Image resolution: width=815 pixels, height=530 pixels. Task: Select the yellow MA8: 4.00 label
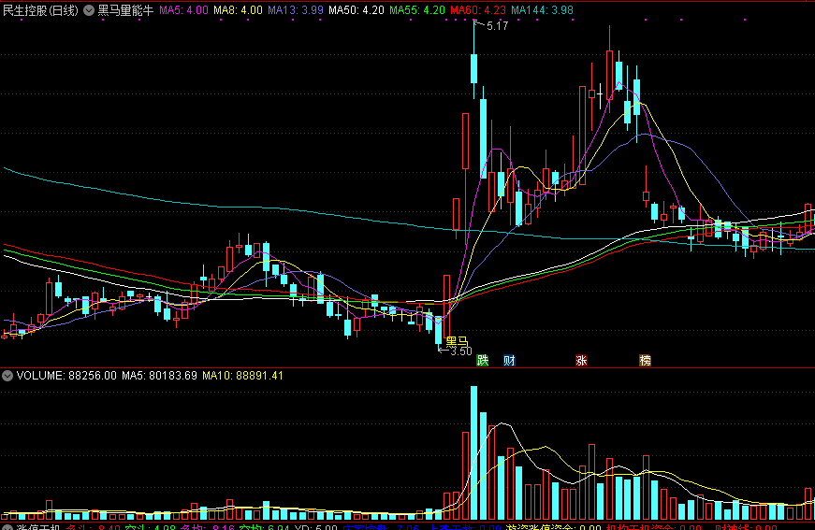click(x=238, y=10)
